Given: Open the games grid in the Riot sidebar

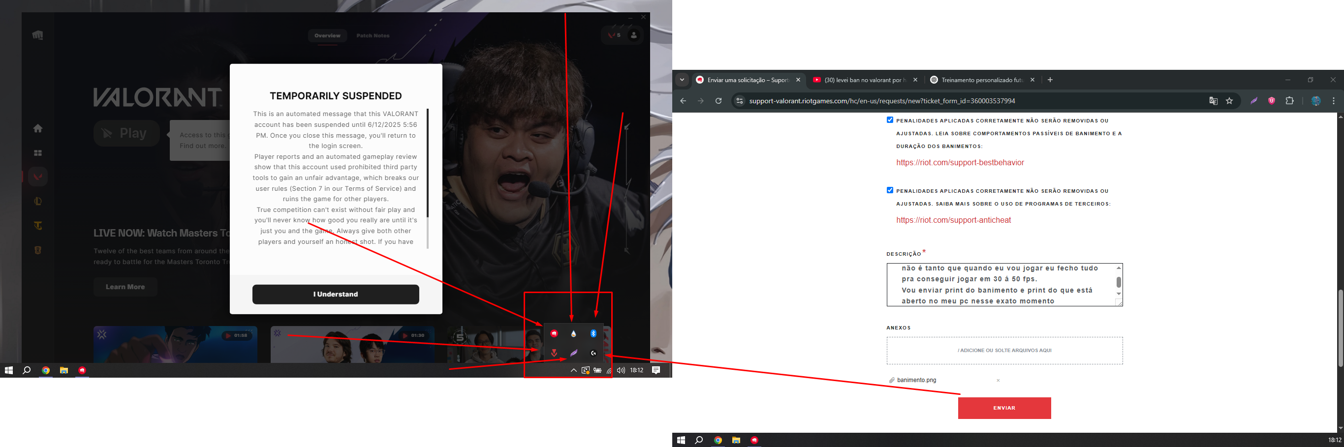Looking at the screenshot, I should 37,153.
